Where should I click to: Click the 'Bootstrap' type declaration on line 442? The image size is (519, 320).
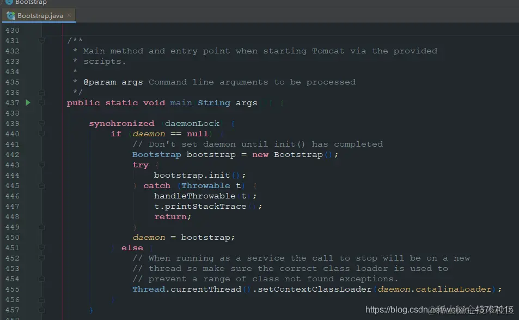156,155
